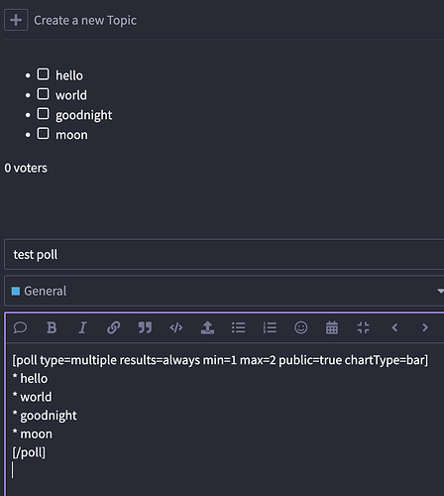
Task: Insert a blockquote with quote icon
Action: click(x=145, y=327)
